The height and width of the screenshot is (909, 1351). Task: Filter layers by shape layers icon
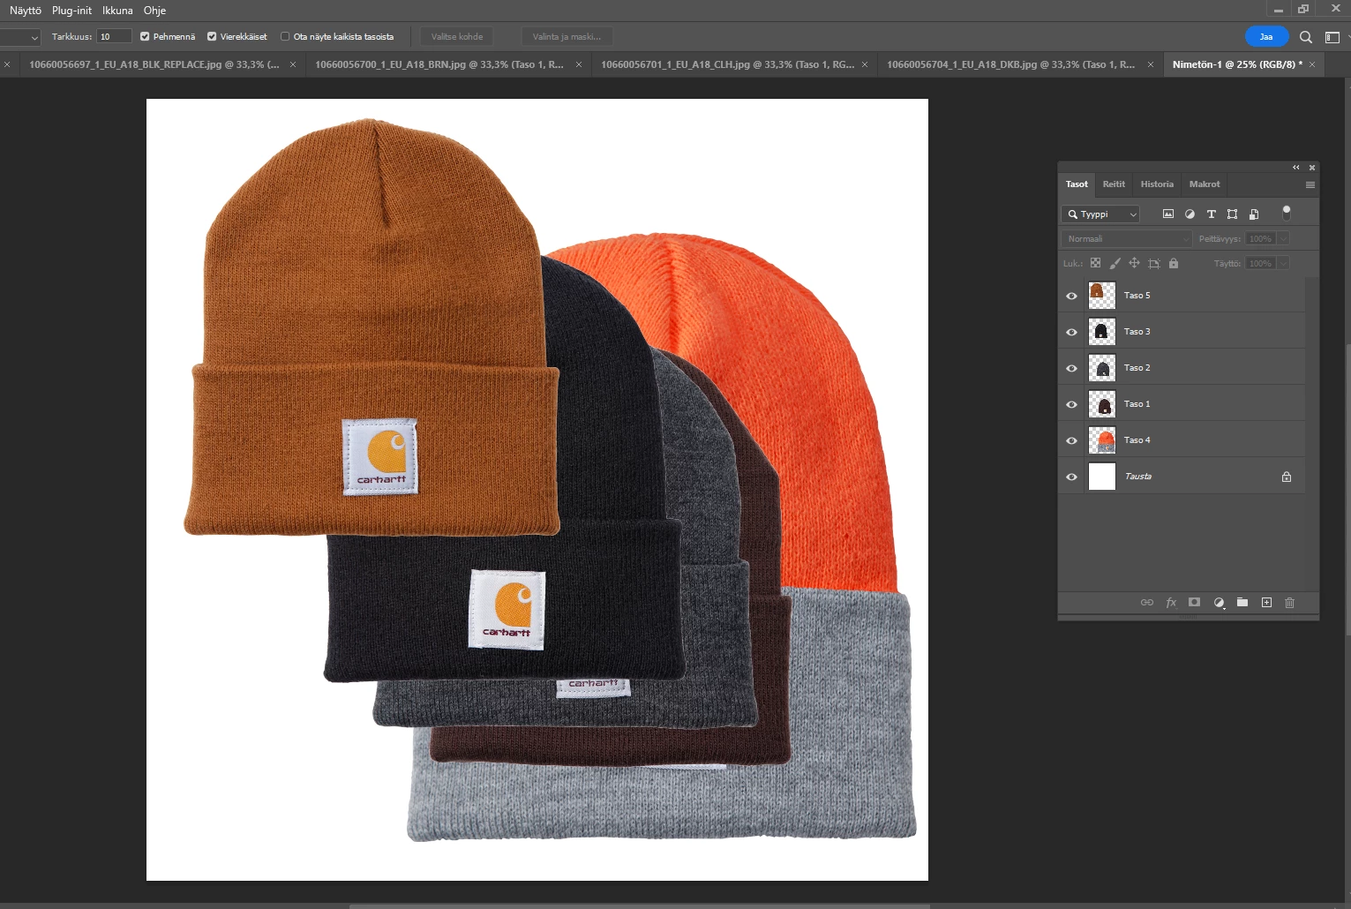pos(1232,214)
